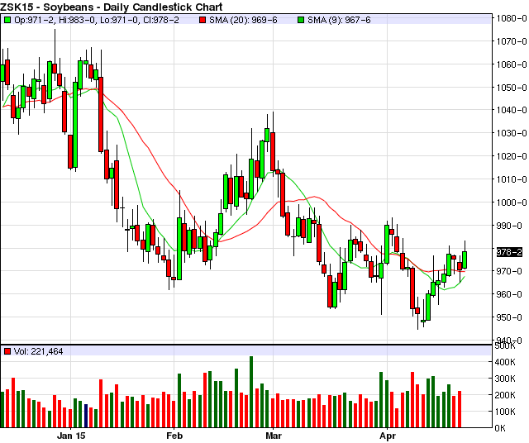
Task: Click the chart title 'ZSK15 - Soybeans - Daily Candlestick Chart'
Action: [112, 7]
